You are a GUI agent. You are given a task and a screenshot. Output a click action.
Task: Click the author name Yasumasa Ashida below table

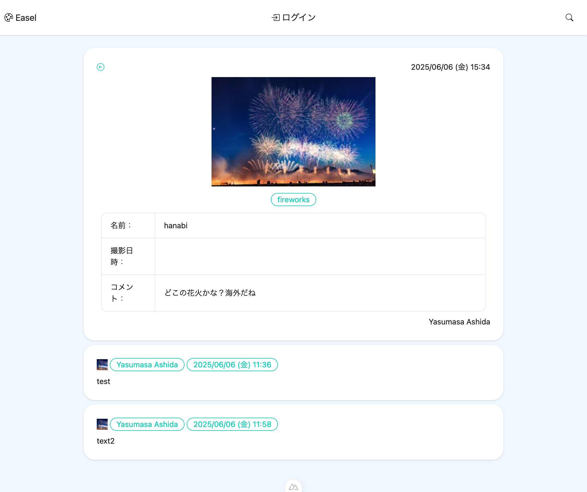click(x=459, y=322)
